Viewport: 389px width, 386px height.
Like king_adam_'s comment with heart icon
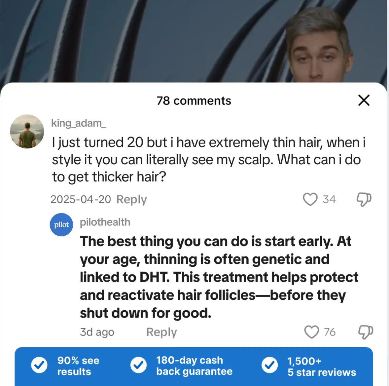pyautogui.click(x=310, y=199)
